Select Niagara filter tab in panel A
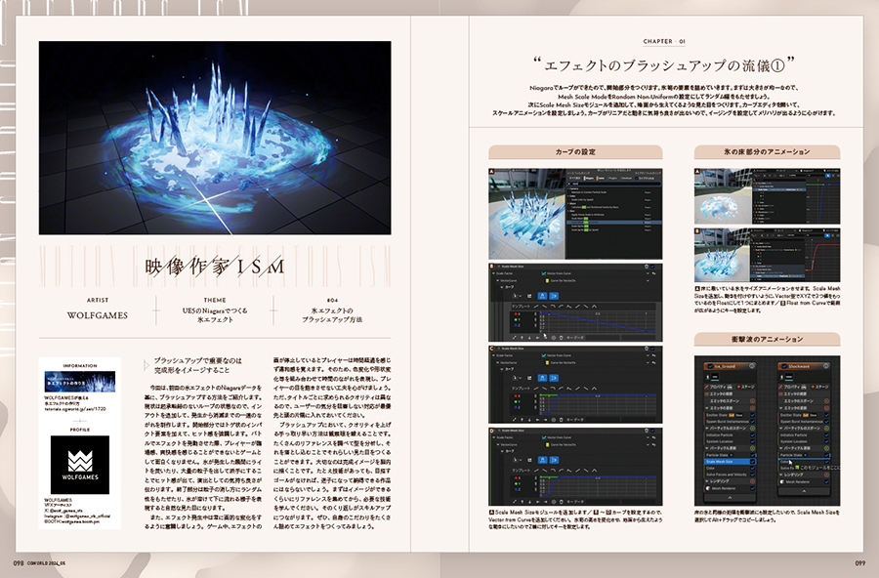Screen dimensions: 879x578 pyautogui.click(x=589, y=179)
